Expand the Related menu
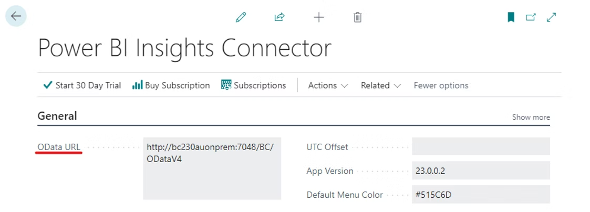The image size is (590, 212). 381,86
